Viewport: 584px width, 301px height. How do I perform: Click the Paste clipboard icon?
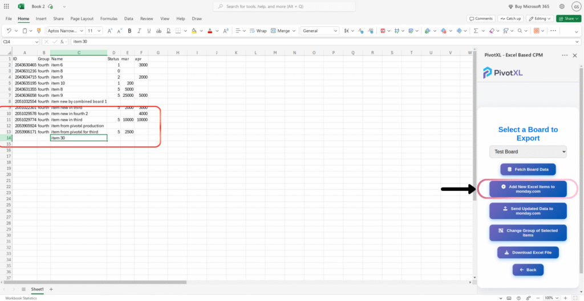tap(25, 31)
